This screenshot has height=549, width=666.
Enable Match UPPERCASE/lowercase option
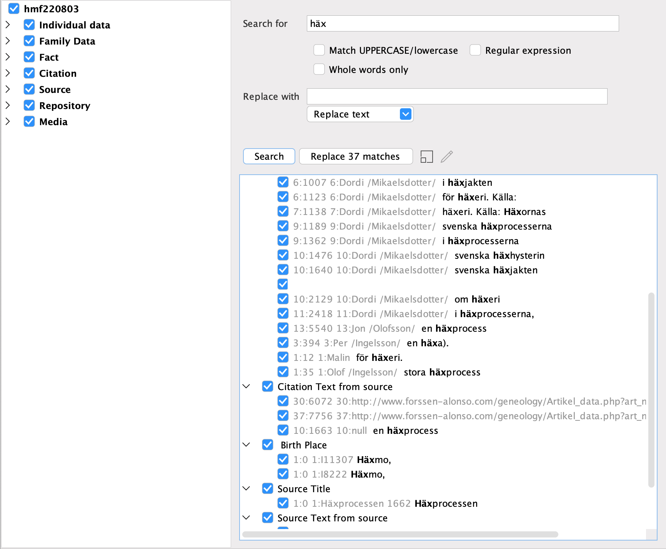point(319,50)
